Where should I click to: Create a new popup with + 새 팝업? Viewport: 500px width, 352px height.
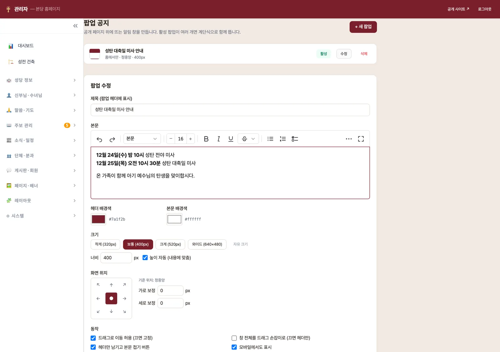click(x=363, y=27)
